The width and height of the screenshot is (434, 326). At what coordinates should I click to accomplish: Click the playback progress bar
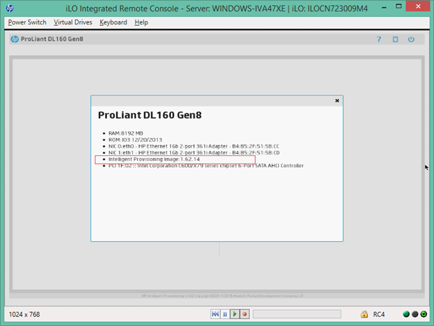[297, 314]
